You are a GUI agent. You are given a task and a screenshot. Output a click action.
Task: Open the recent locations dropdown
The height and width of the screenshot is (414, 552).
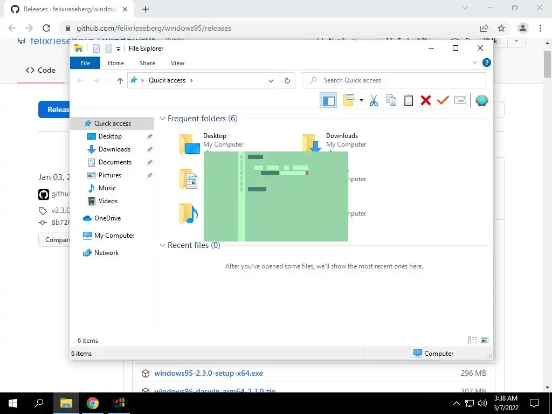coord(109,81)
